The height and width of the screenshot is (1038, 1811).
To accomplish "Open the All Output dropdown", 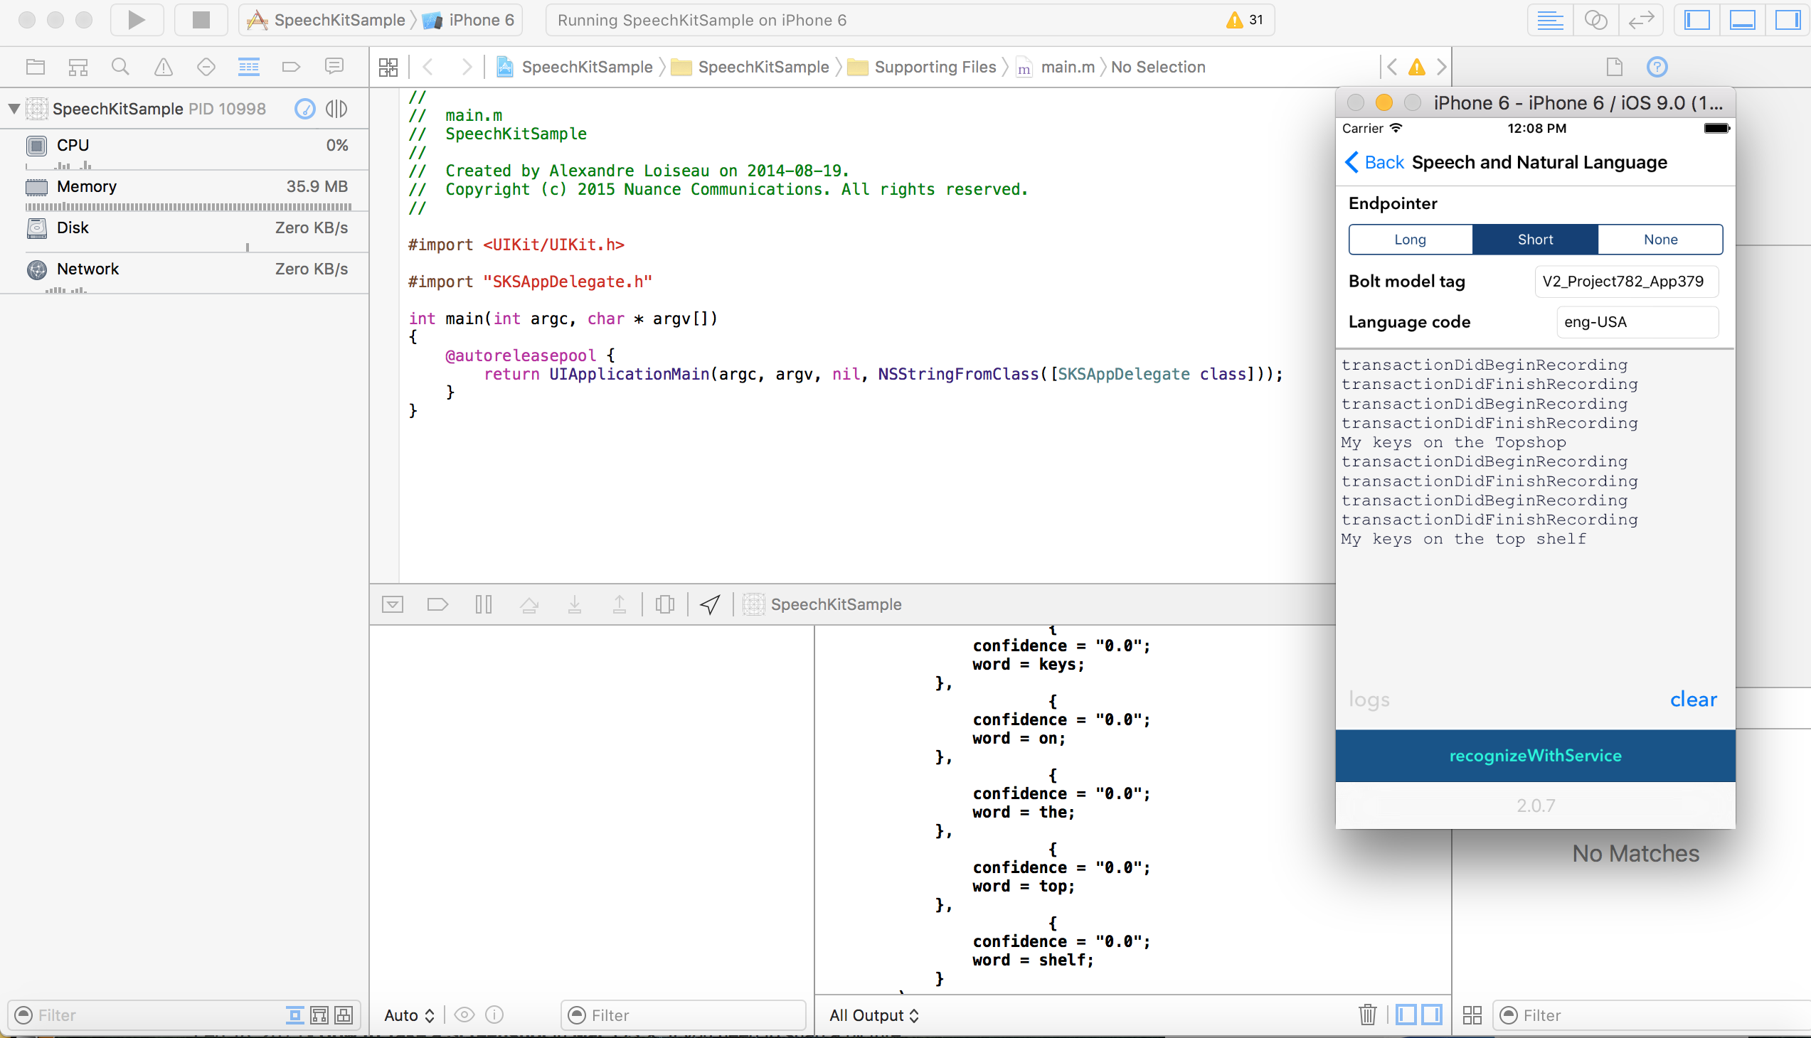I will click(x=873, y=1015).
